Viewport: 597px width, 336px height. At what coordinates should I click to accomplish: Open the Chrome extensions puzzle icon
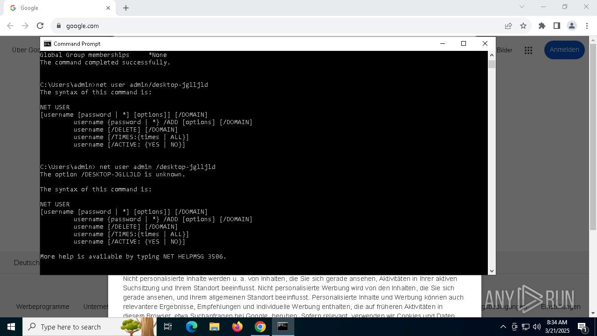(x=542, y=26)
